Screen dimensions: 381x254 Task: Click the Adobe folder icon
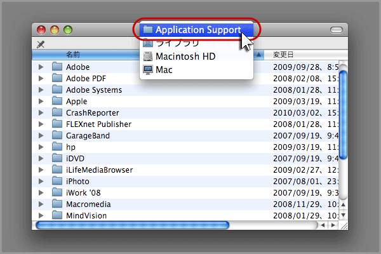pyautogui.click(x=57, y=66)
